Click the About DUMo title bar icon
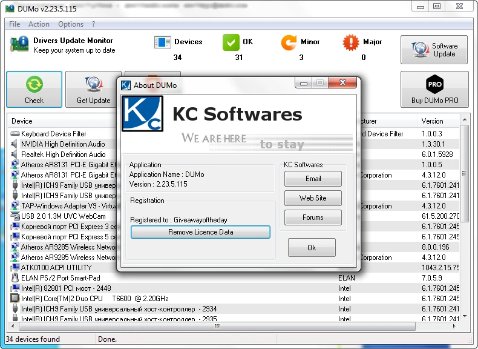478x349 pixels. 126,85
